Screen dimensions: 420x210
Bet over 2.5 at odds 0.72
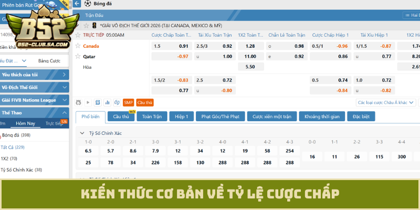point(215,80)
